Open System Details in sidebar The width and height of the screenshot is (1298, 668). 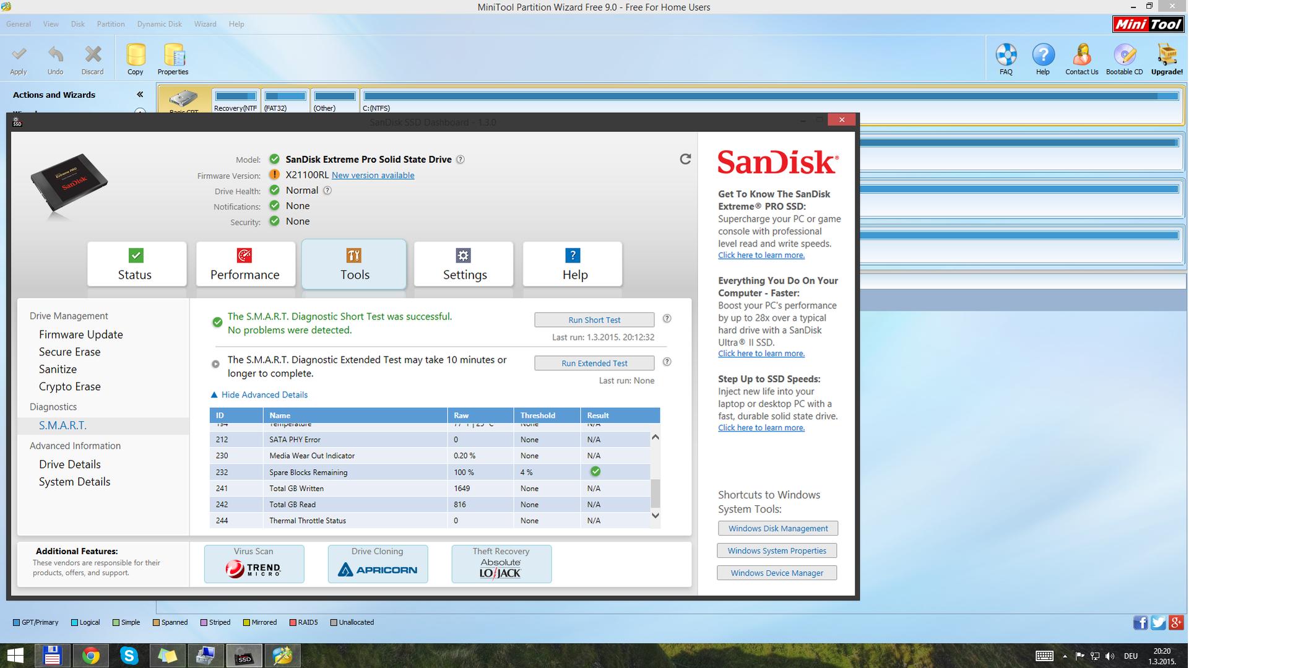pos(75,482)
